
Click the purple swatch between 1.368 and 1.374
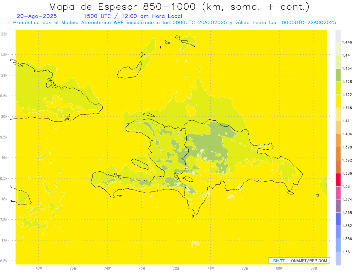coord(338,206)
